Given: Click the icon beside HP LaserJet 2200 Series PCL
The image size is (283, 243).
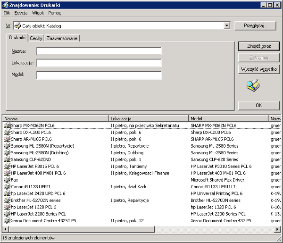Looking at the screenshot, I should (7, 214).
